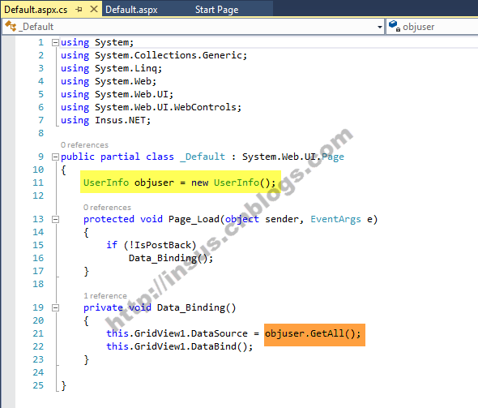
Task: Click line number 25 in the margin
Action: (38, 385)
